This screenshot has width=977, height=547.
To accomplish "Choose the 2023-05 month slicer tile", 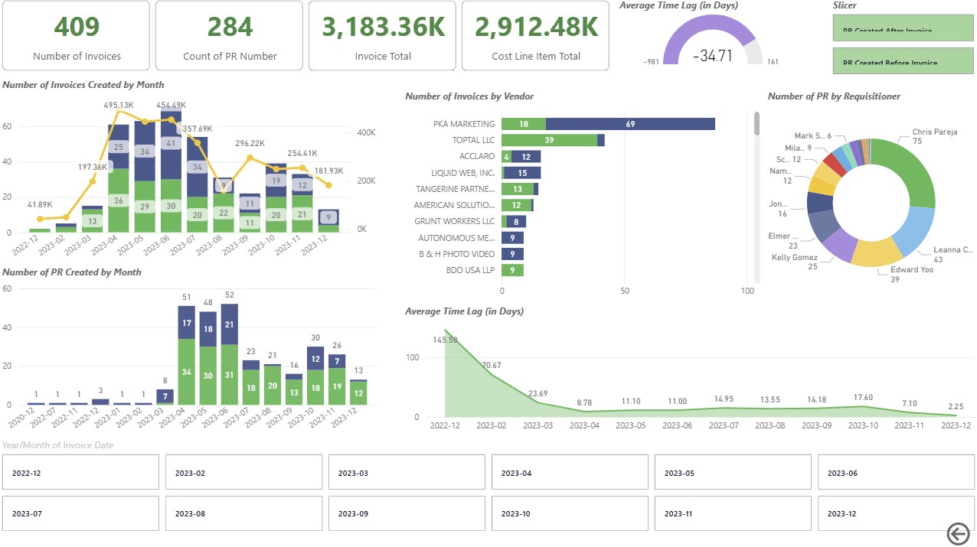I will [x=733, y=473].
